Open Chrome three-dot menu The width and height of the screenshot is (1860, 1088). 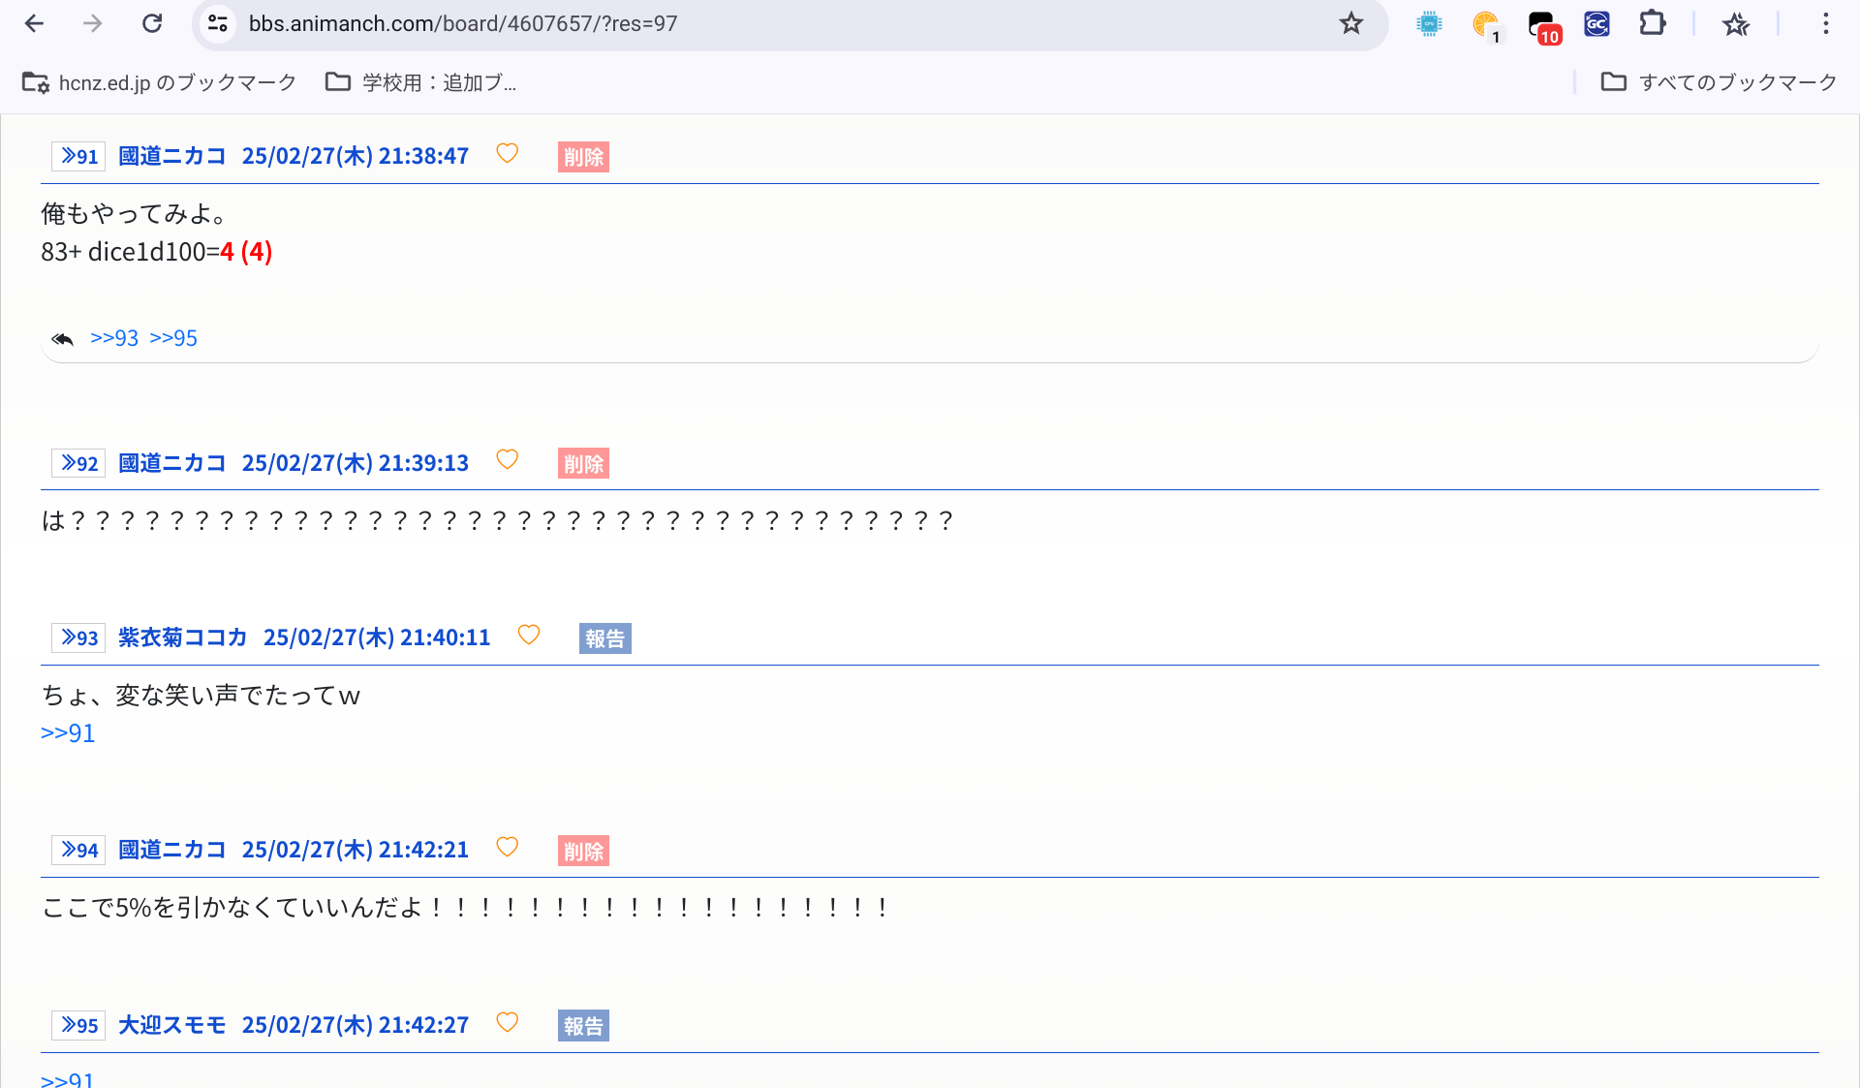coord(1825,23)
